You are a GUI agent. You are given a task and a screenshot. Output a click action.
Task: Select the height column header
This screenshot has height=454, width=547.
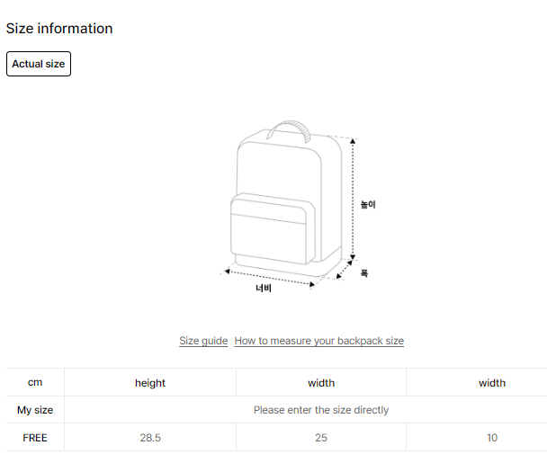point(150,382)
